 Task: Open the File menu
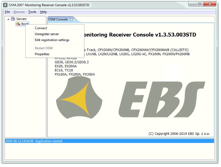point(7,12)
